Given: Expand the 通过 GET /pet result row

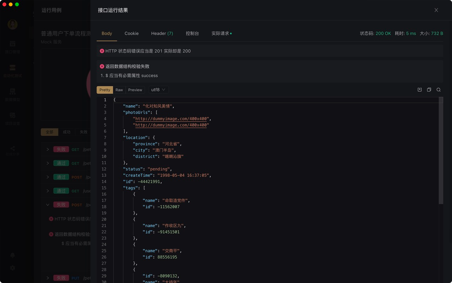Looking at the screenshot, I should 48,163.
